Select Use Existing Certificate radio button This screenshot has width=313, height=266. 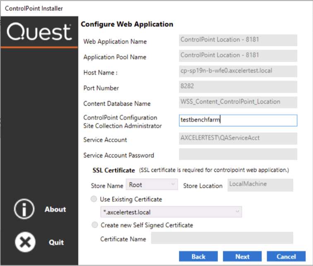coord(94,199)
